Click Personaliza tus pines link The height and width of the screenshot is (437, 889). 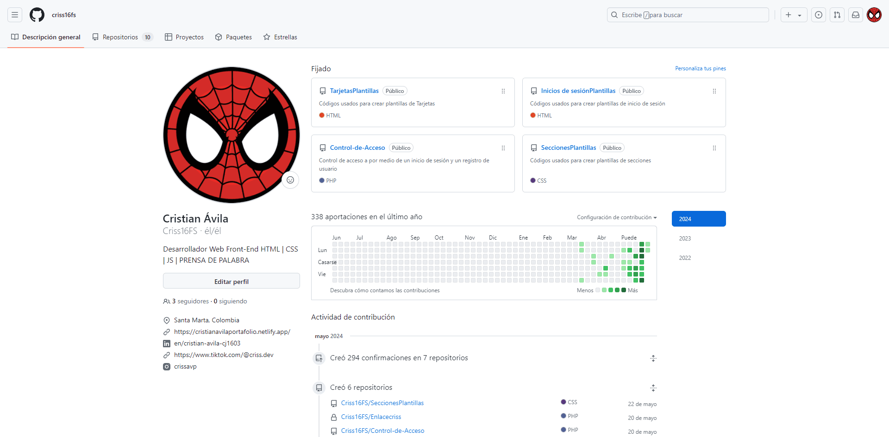(700, 68)
